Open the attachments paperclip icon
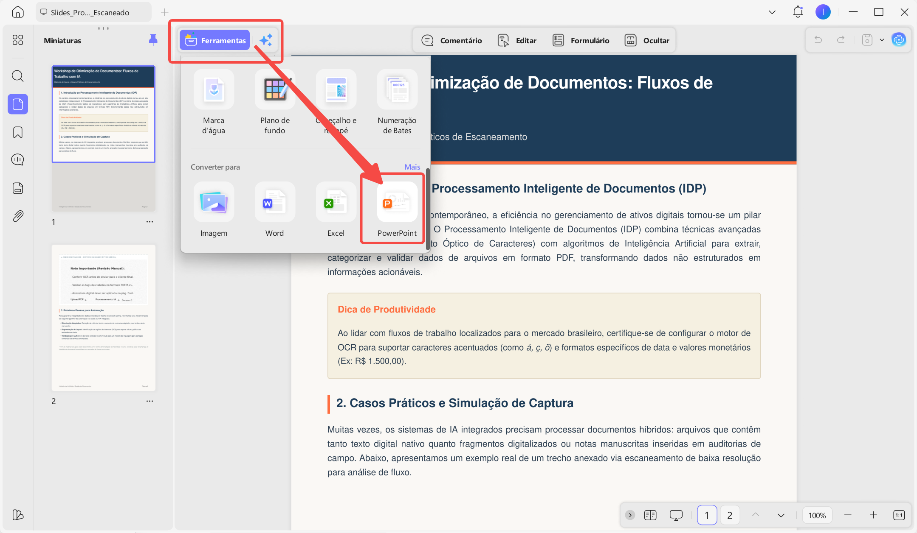Image resolution: width=917 pixels, height=533 pixels. coord(17,216)
